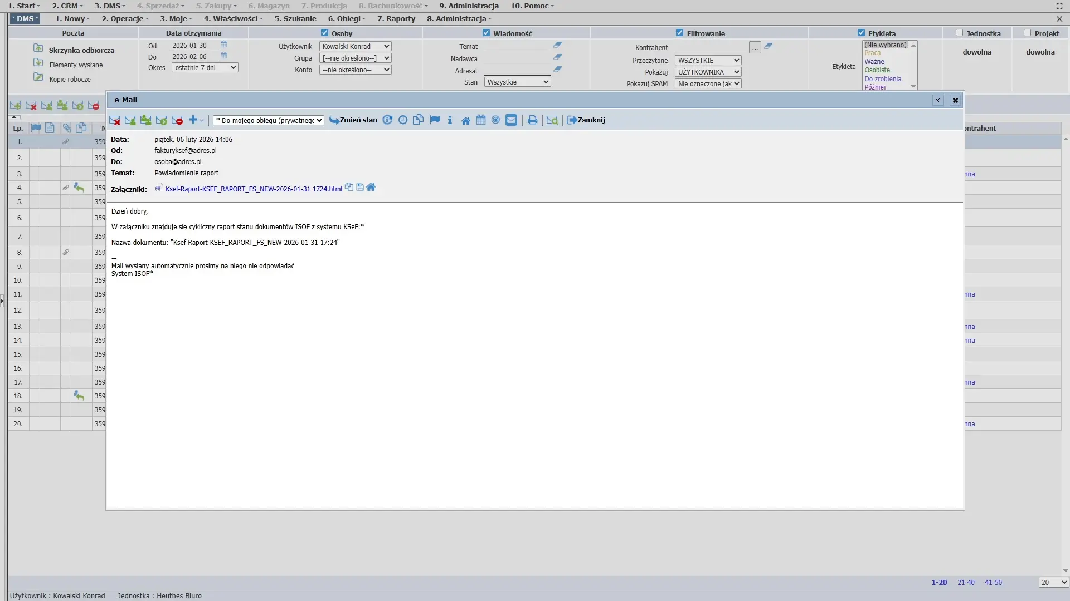Viewport: 1070px width, 601px height.
Task: Click the clock icon in e-mail toolbar
Action: tap(403, 120)
